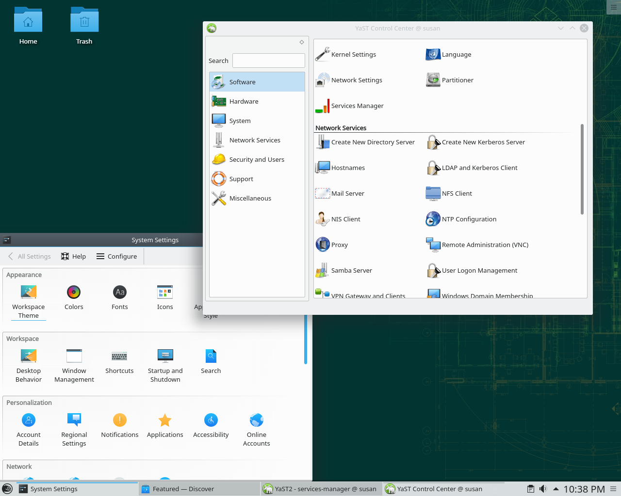Open Kernel Settings module in YaST
The width and height of the screenshot is (621, 496).
[345, 54]
